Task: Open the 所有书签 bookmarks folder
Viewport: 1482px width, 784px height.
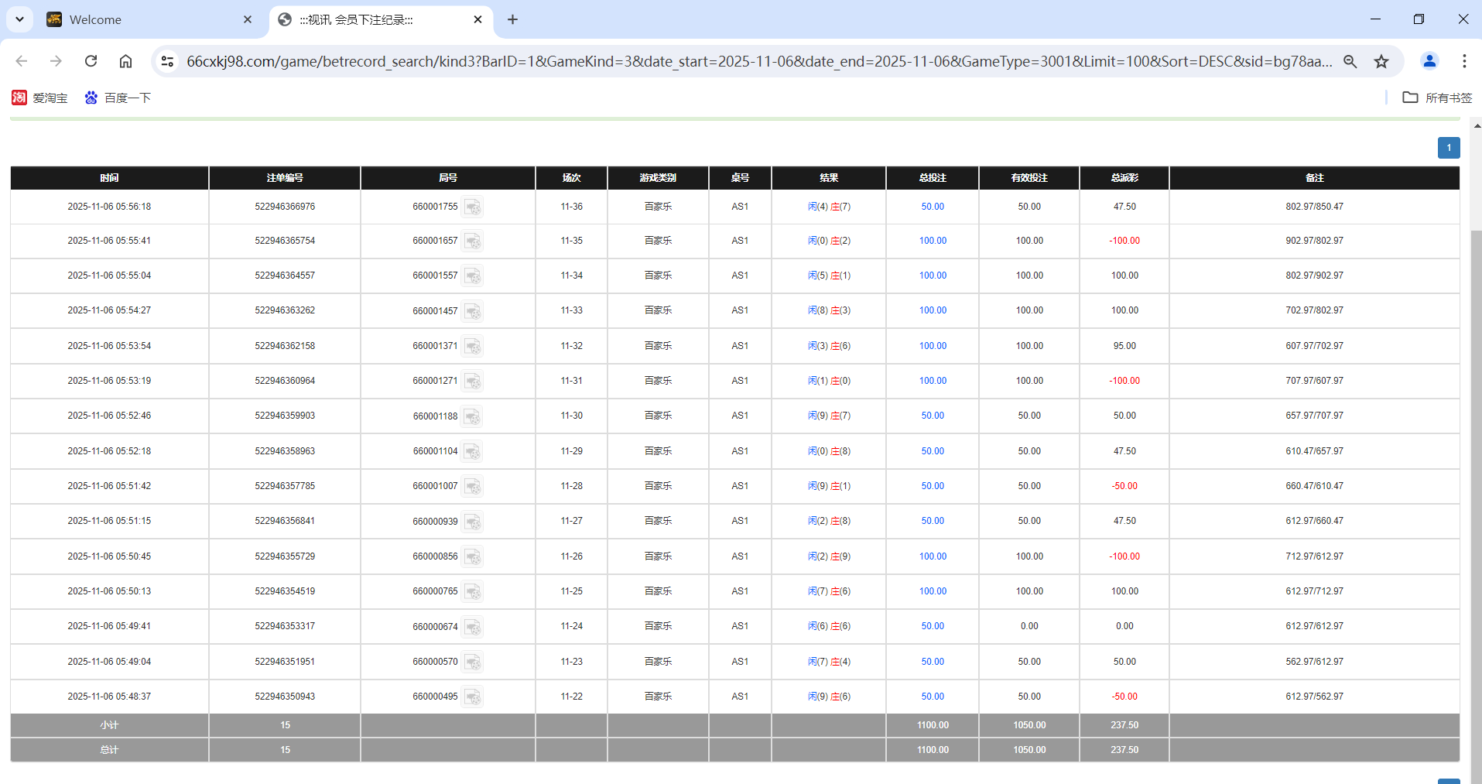Action: click(1437, 98)
